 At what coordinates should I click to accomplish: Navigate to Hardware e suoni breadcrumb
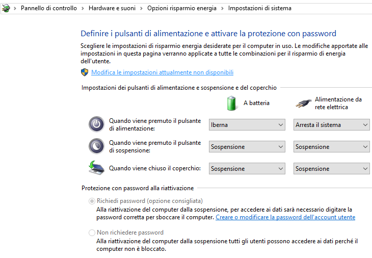pyautogui.click(x=112, y=8)
